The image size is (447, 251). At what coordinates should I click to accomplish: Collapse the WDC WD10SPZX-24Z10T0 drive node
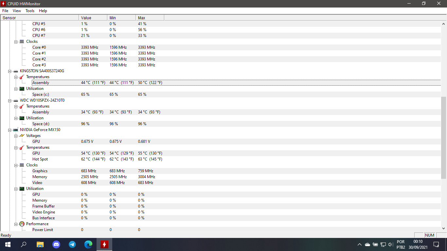point(9,100)
